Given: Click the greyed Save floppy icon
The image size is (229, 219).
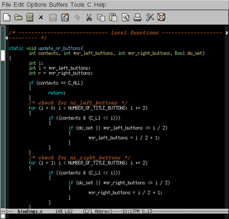Looking at the screenshot, I should pos(53,18).
